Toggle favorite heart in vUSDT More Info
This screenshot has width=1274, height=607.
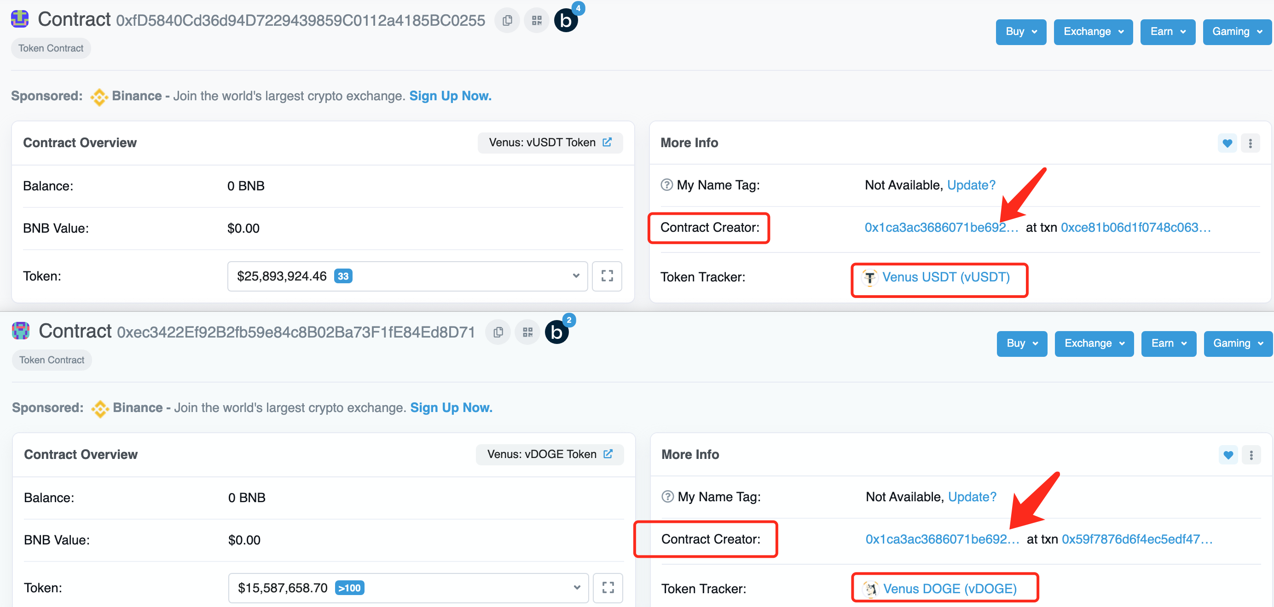point(1227,143)
